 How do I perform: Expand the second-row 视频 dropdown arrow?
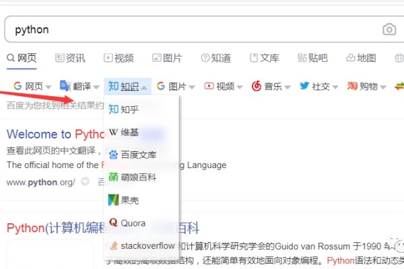coord(240,87)
